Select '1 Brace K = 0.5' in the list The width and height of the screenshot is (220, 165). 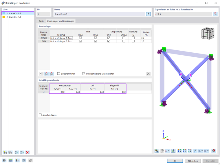pyautogui.click(x=18, y=13)
